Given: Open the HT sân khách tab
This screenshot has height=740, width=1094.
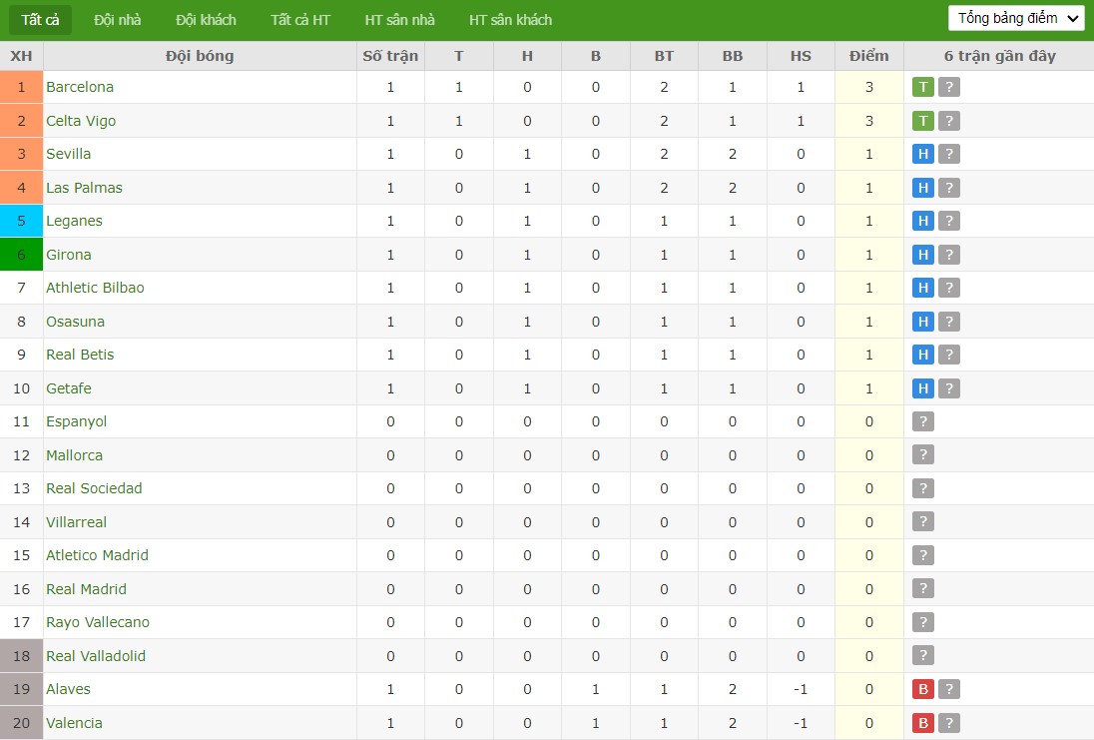Looking at the screenshot, I should [511, 20].
